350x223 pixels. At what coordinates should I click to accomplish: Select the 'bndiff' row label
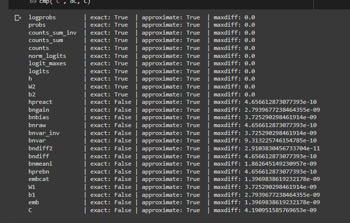click(39, 156)
